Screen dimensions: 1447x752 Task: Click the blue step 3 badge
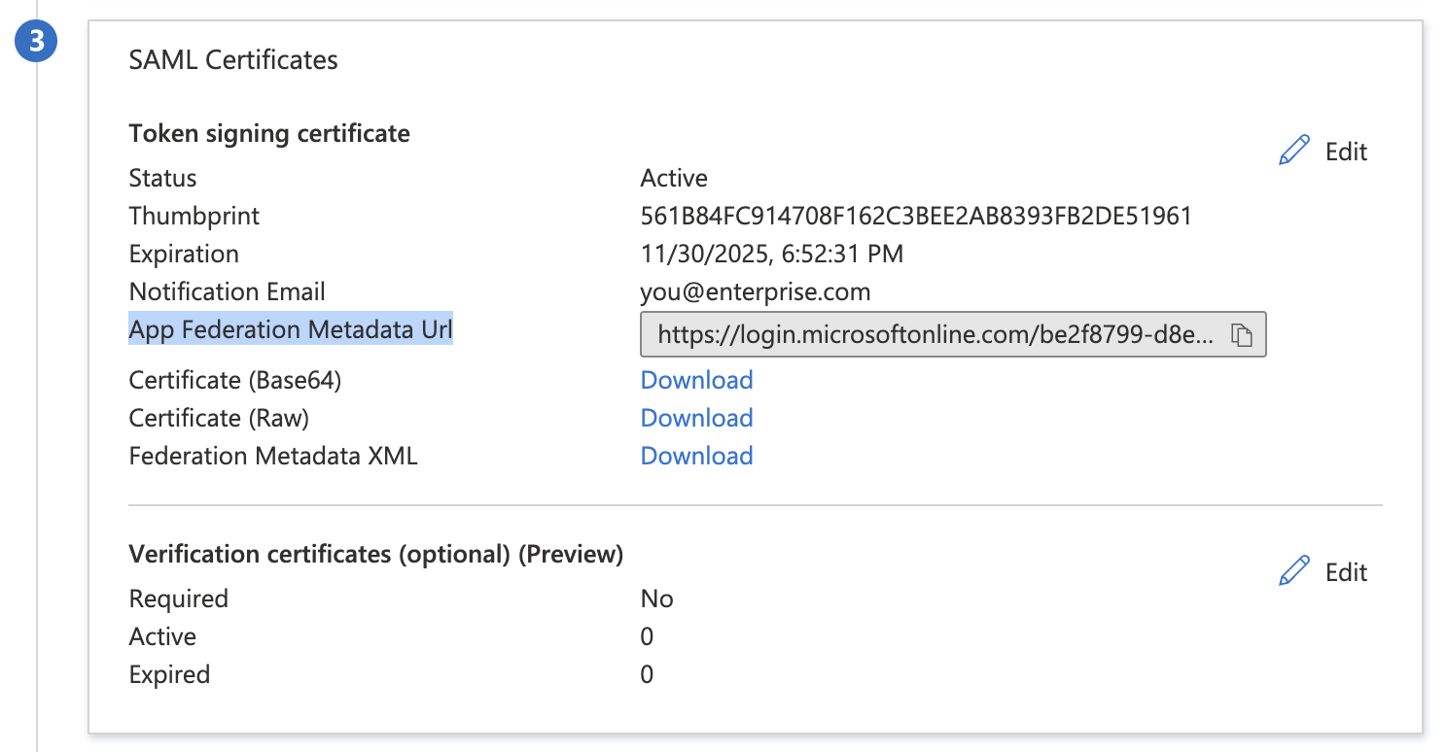coord(36,41)
